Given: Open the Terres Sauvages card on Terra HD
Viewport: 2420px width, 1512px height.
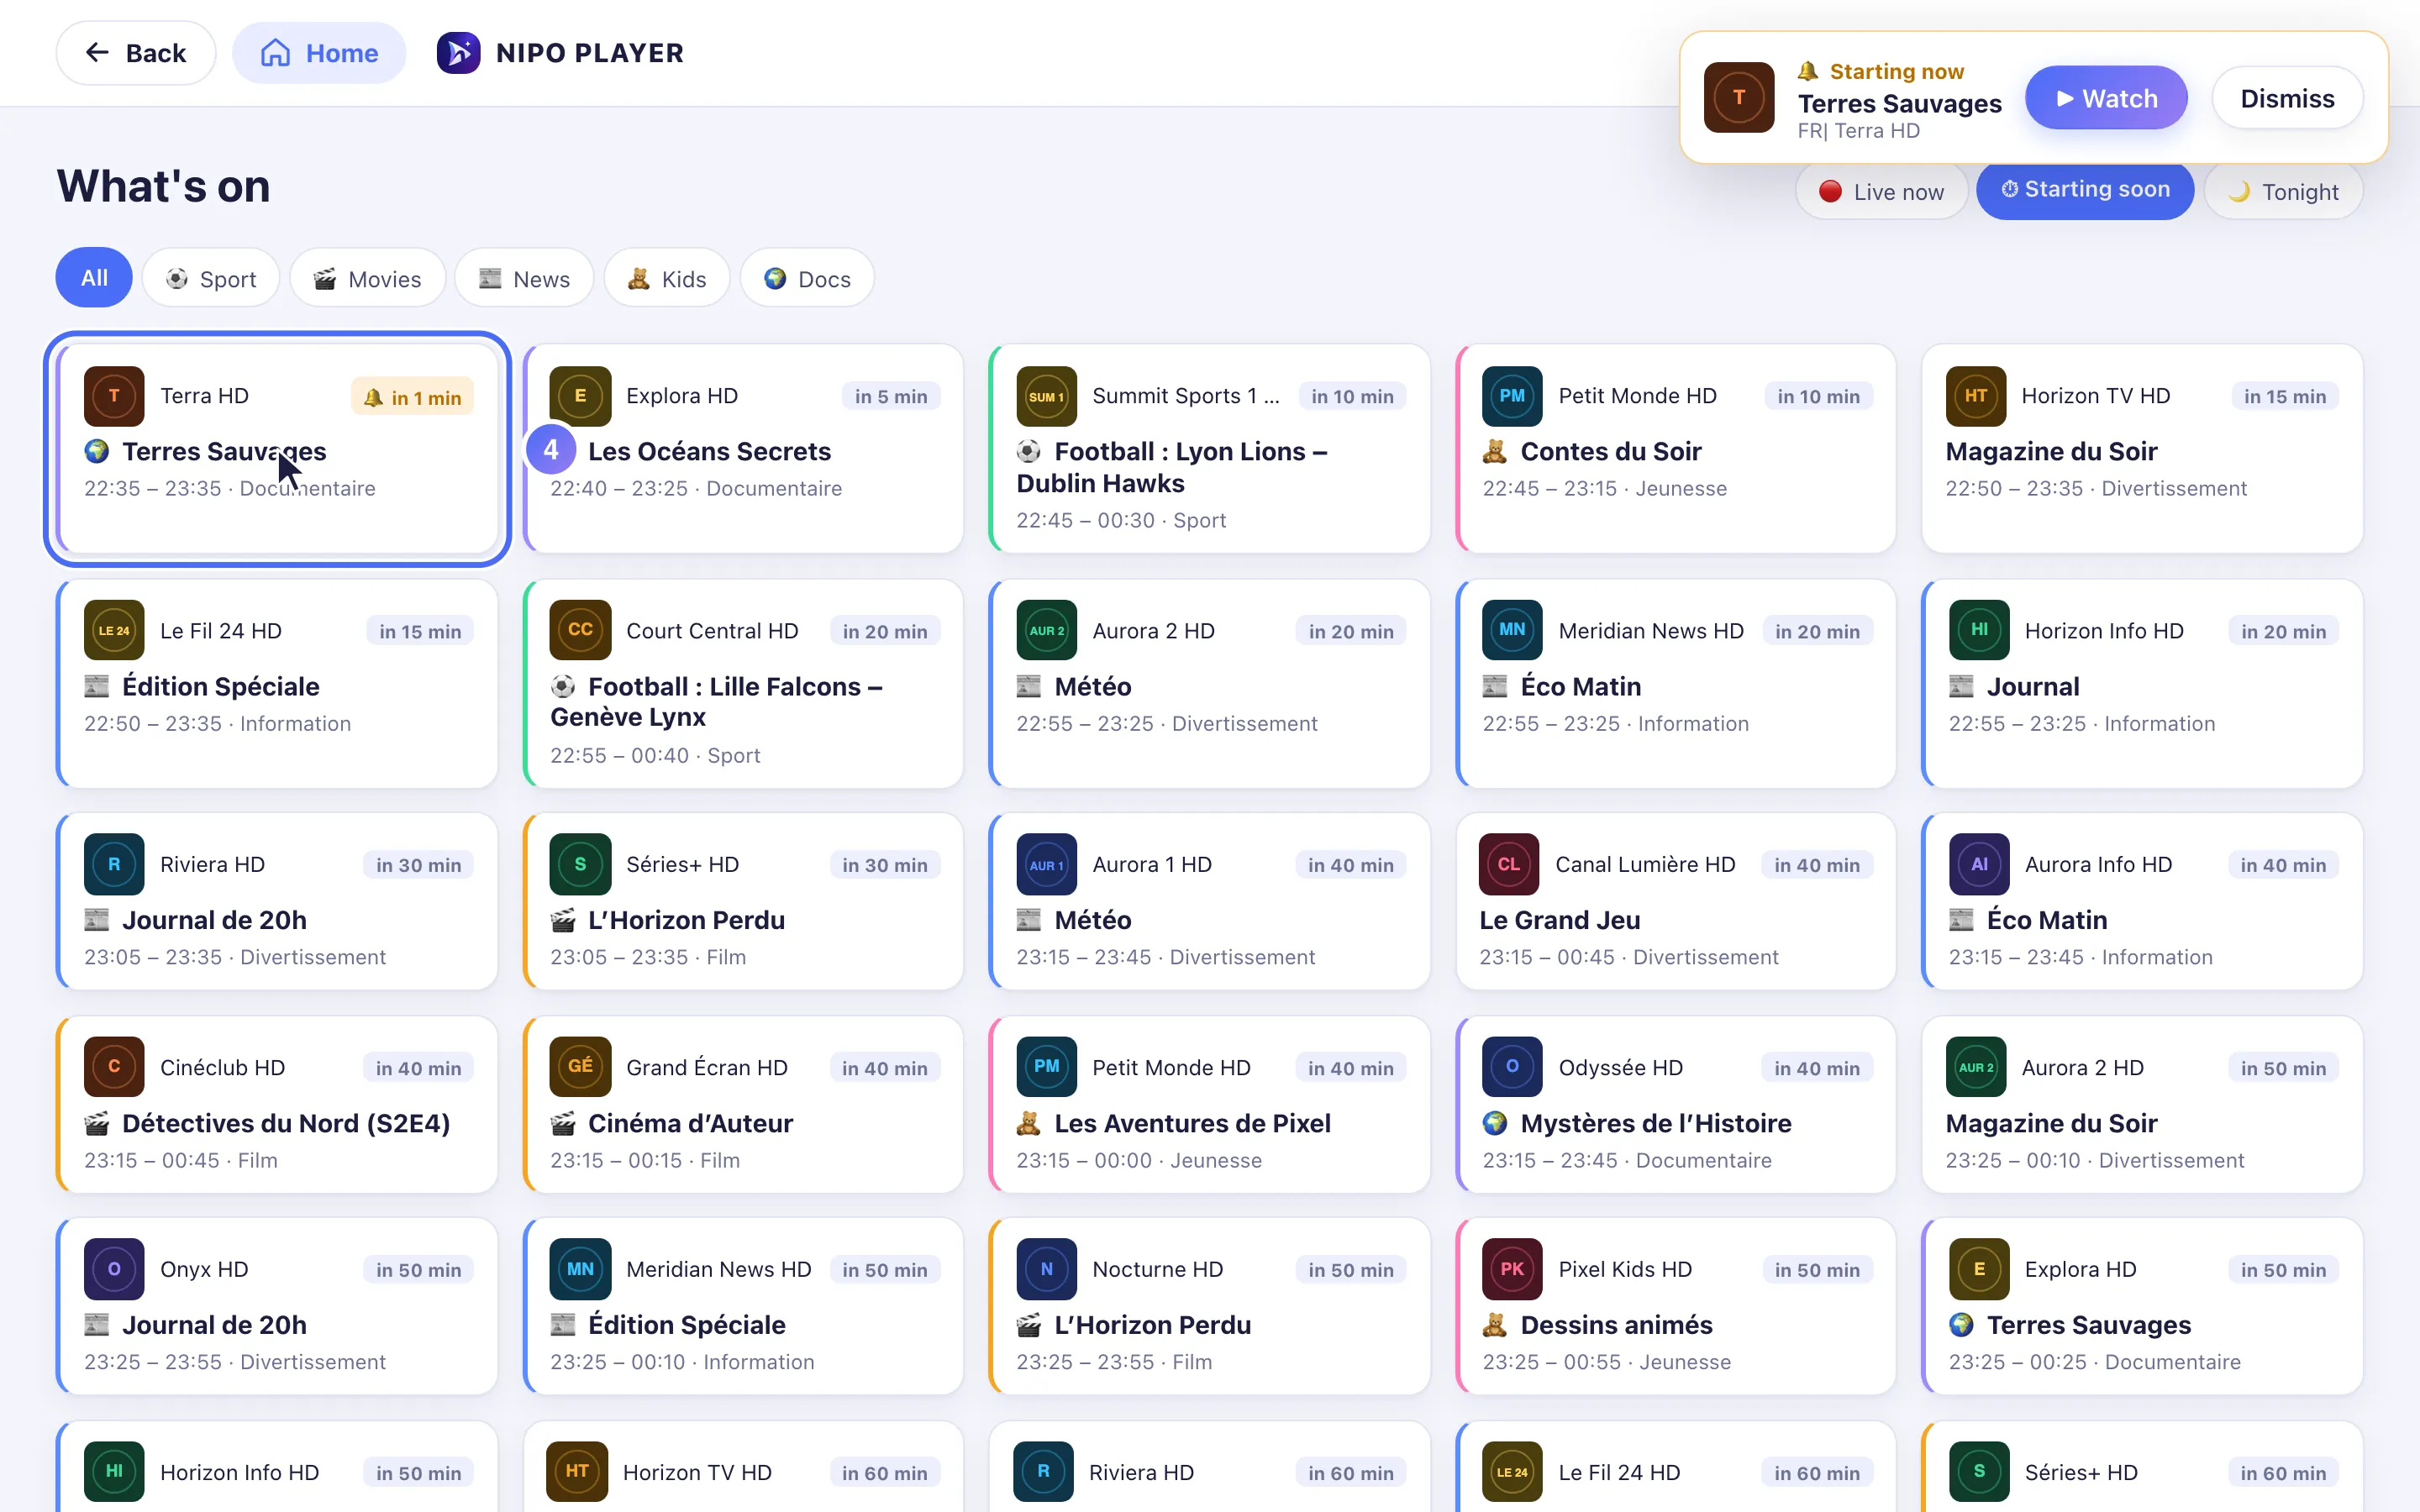Looking at the screenshot, I should click(277, 448).
